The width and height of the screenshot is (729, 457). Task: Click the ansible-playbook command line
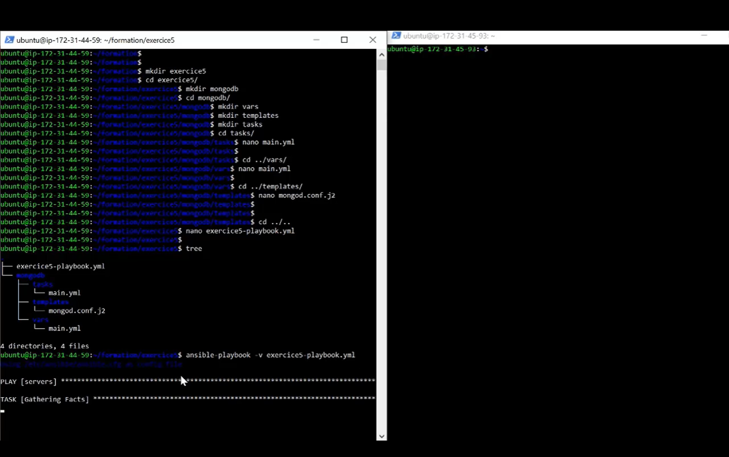269,355
